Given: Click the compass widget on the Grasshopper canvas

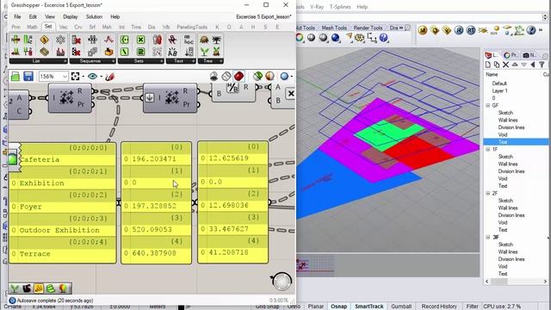Looking at the screenshot, I should tap(282, 281).
